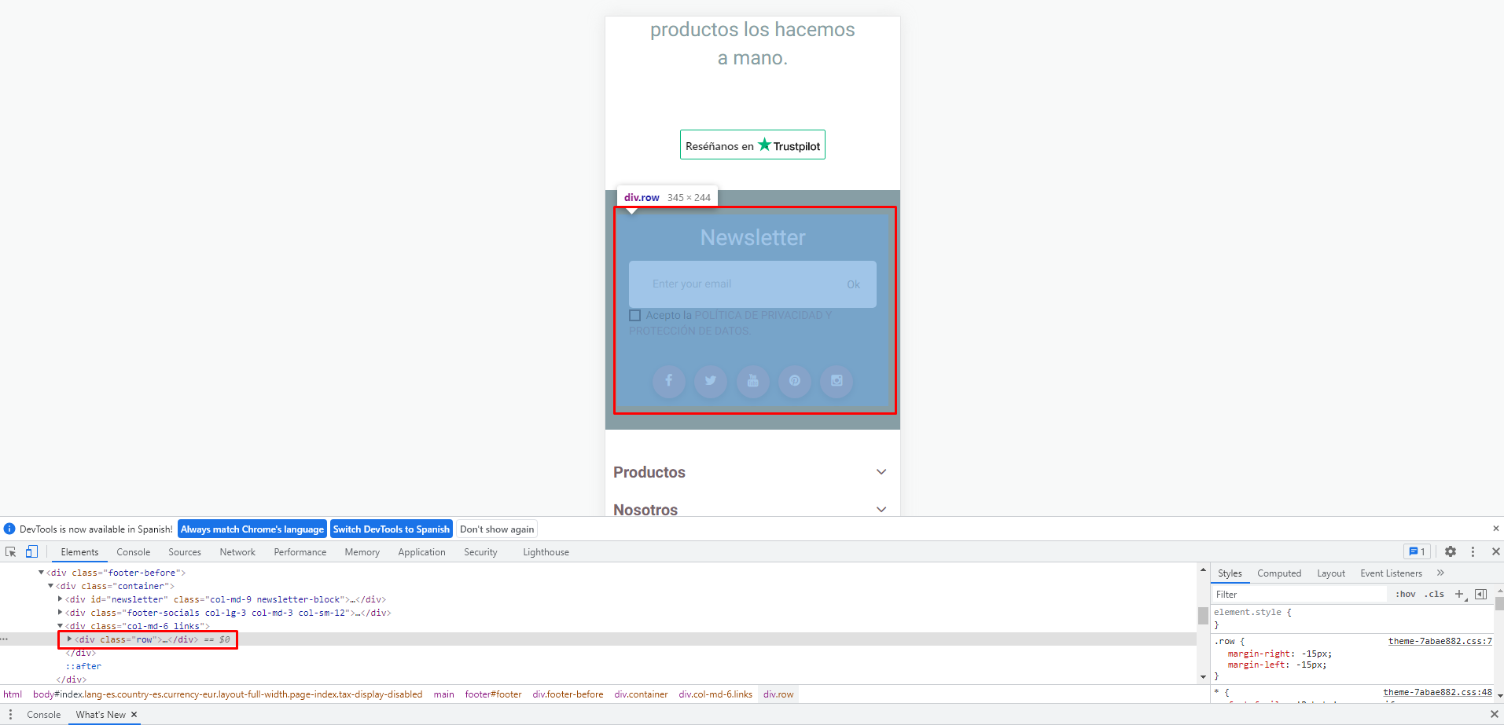Open the Application tab
The height and width of the screenshot is (725, 1504).
pos(422,552)
